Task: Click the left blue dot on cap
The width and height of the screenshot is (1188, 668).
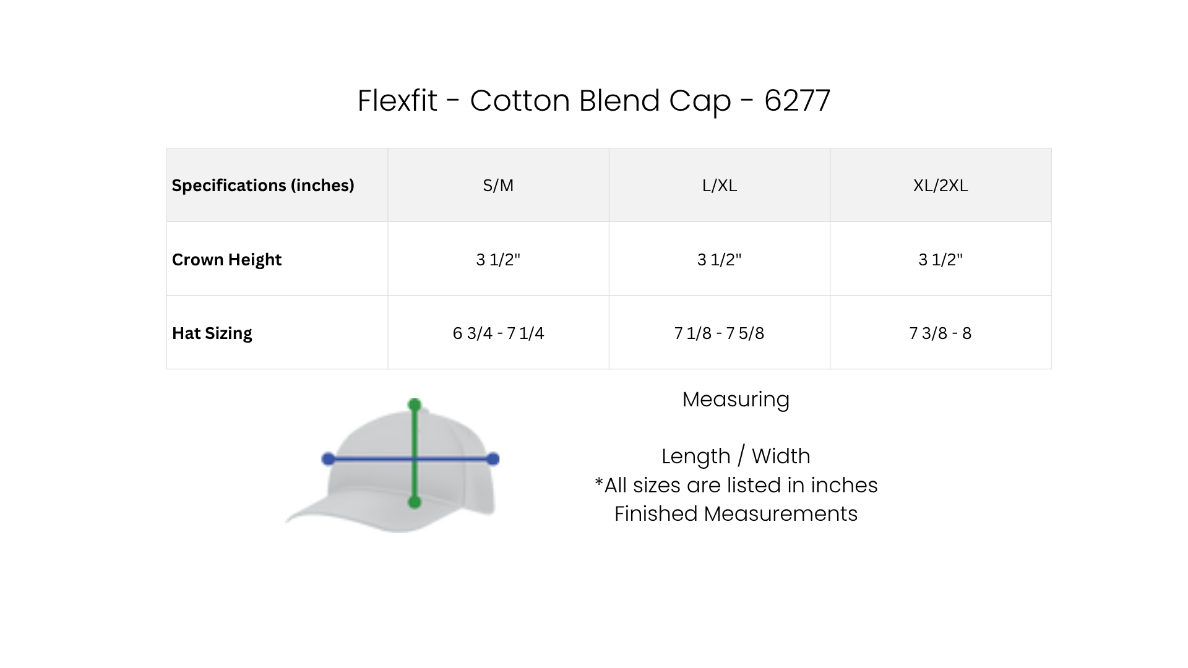Action: (x=329, y=459)
